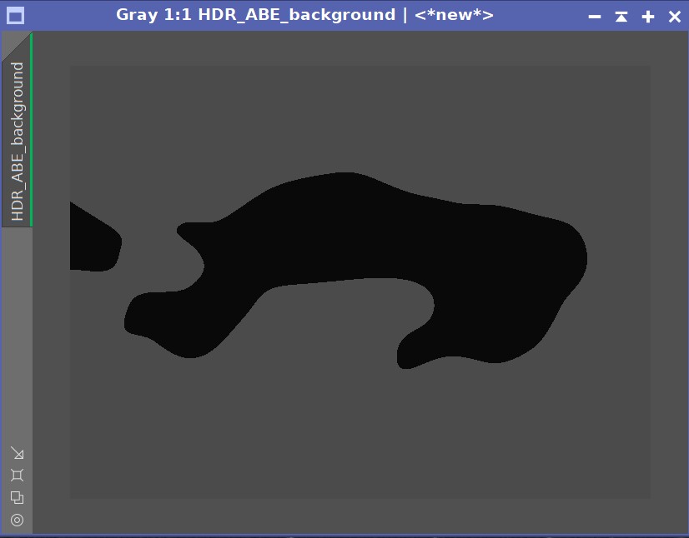Click the dark background model image
The height and width of the screenshot is (538, 689).
click(360, 281)
